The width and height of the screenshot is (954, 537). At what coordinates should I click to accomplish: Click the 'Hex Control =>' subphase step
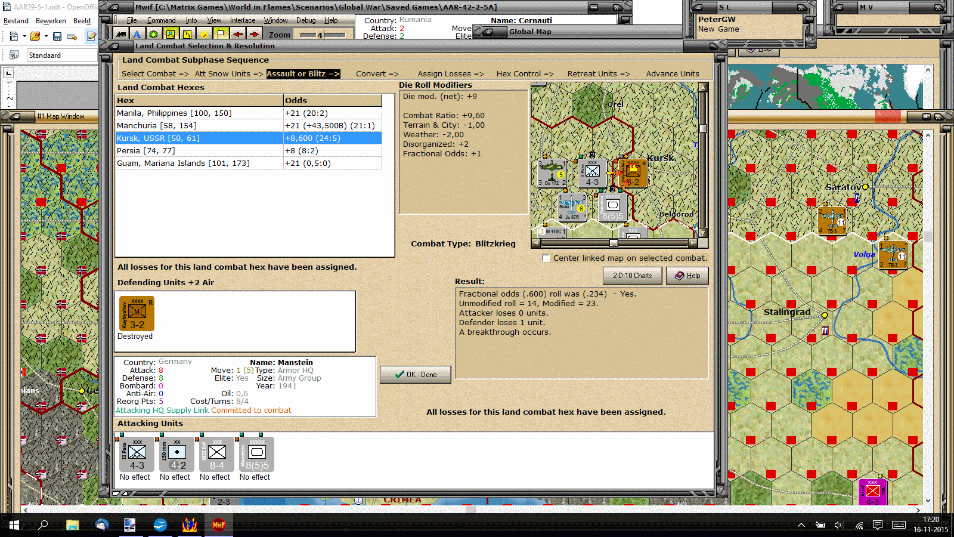(x=525, y=74)
